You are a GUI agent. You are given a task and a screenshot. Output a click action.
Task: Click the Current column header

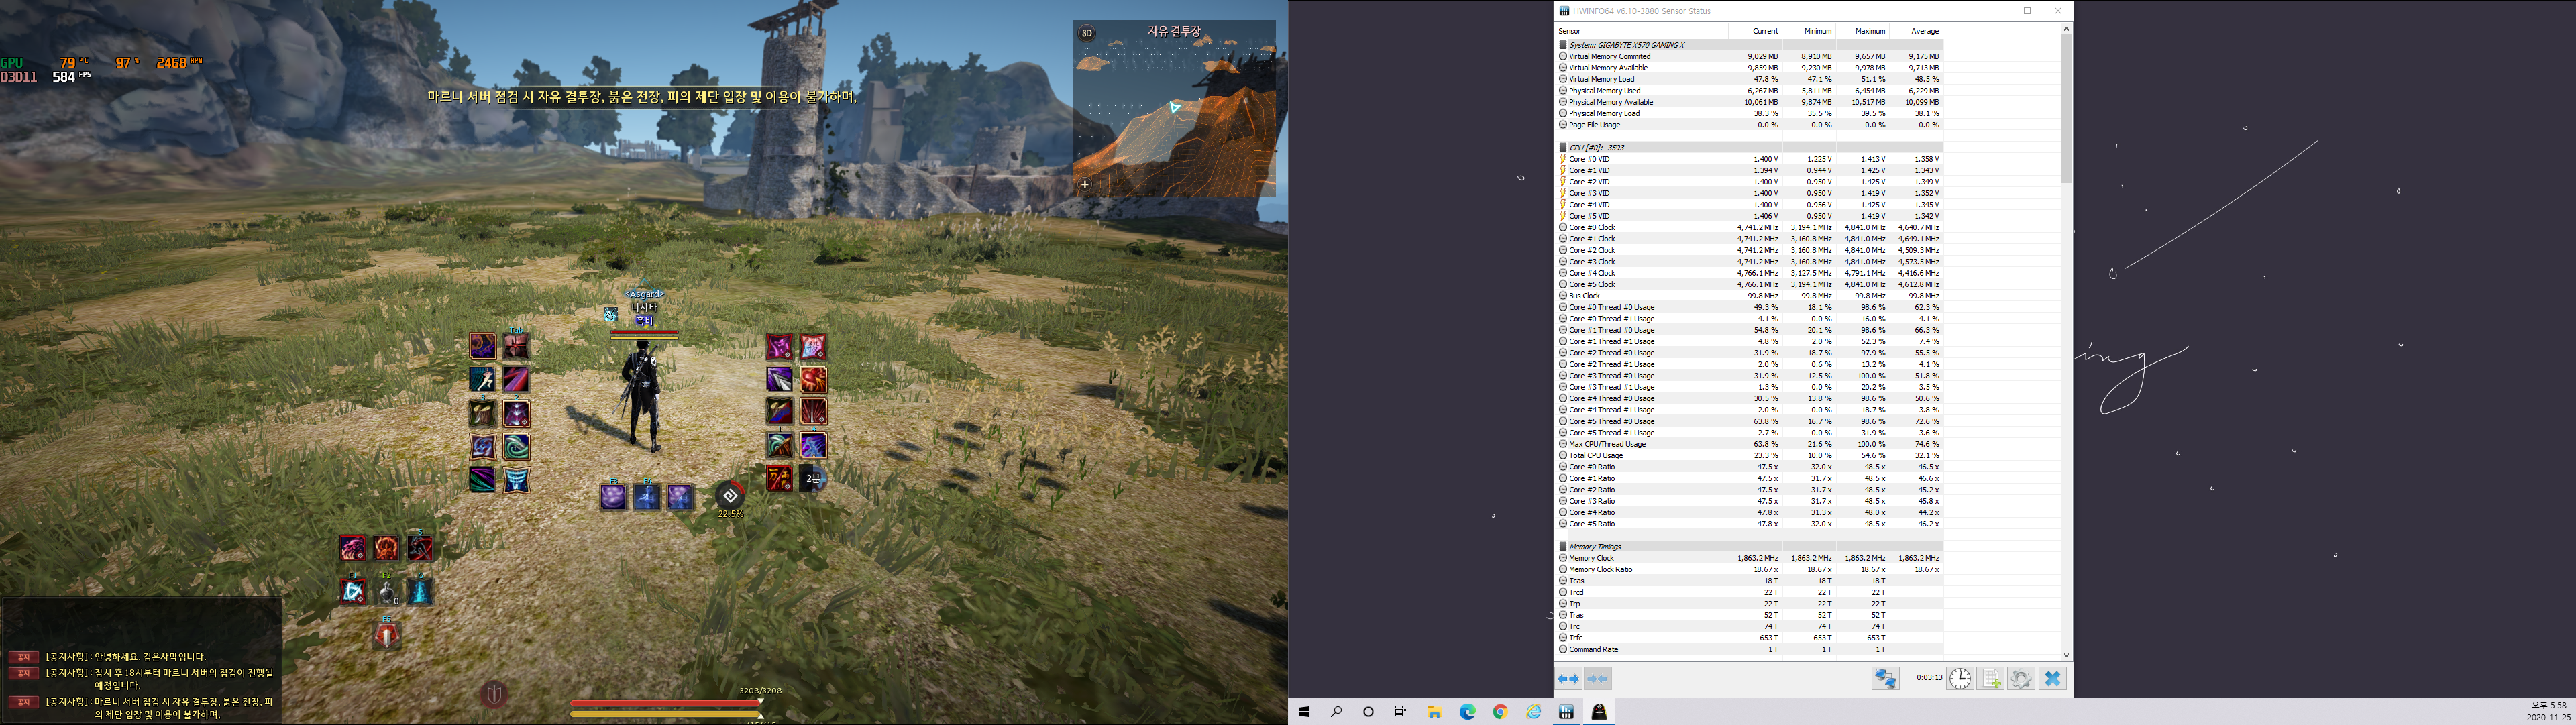coord(1756,31)
